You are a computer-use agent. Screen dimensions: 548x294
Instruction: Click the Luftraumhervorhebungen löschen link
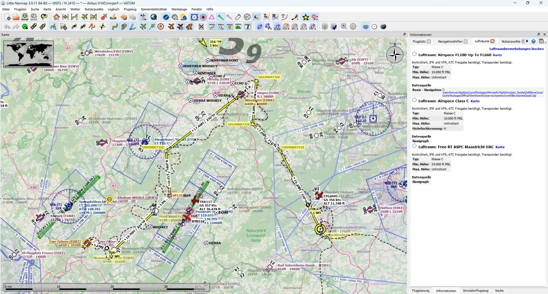[x=516, y=49]
